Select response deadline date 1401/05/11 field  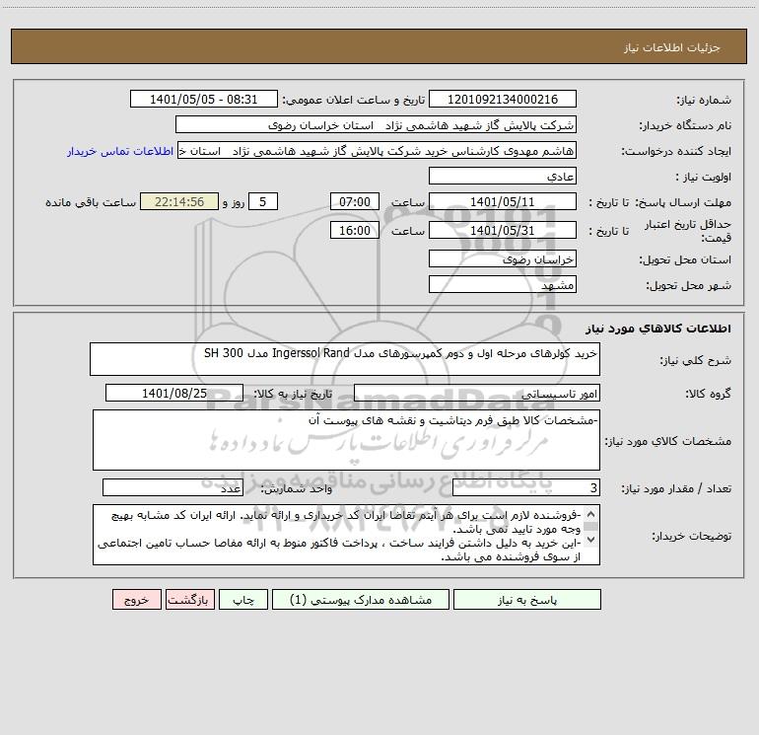[503, 201]
